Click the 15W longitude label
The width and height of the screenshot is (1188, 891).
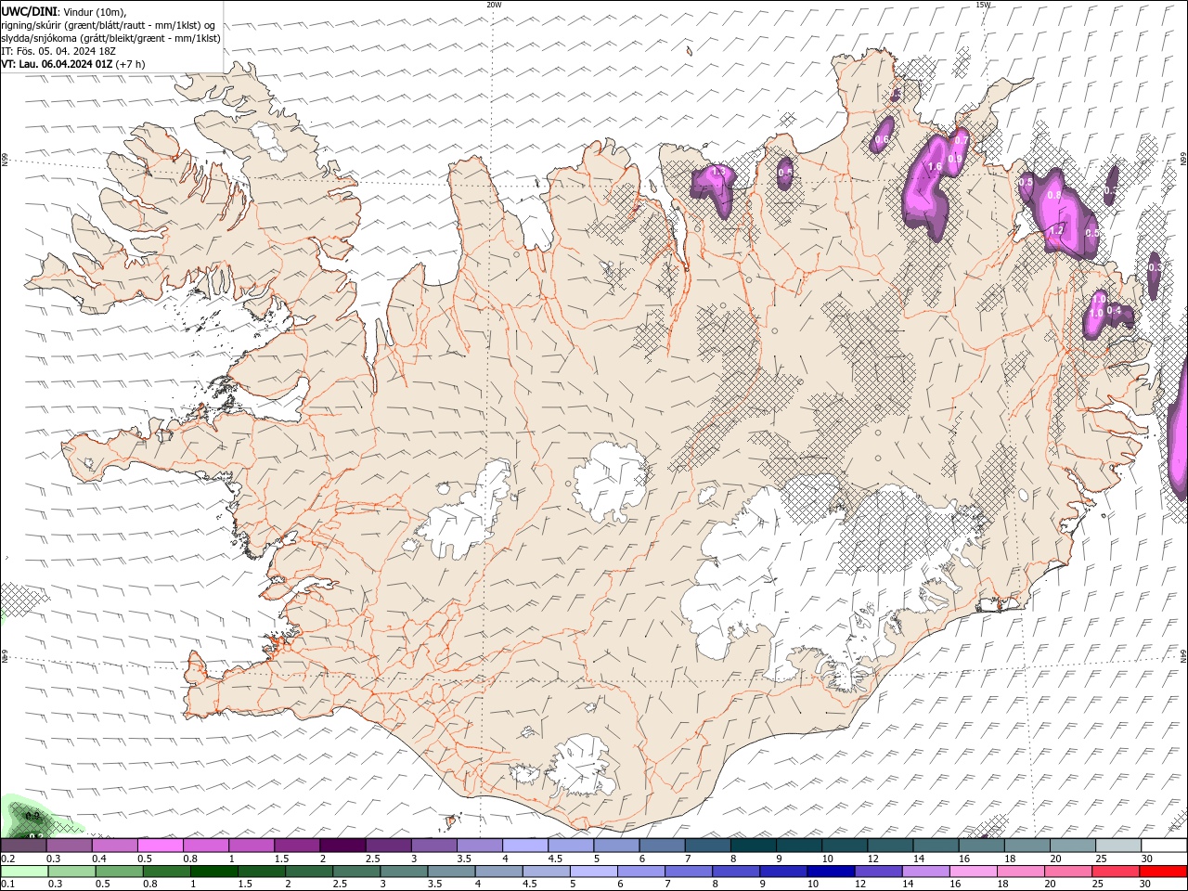pos(983,5)
